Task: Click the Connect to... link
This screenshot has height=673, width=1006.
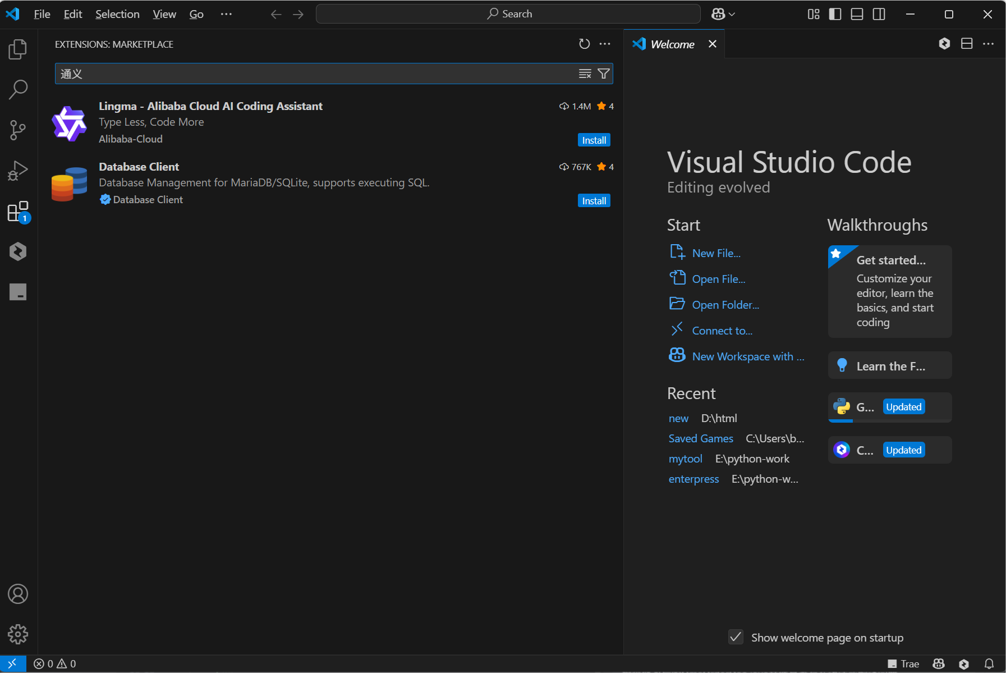Action: (x=722, y=331)
